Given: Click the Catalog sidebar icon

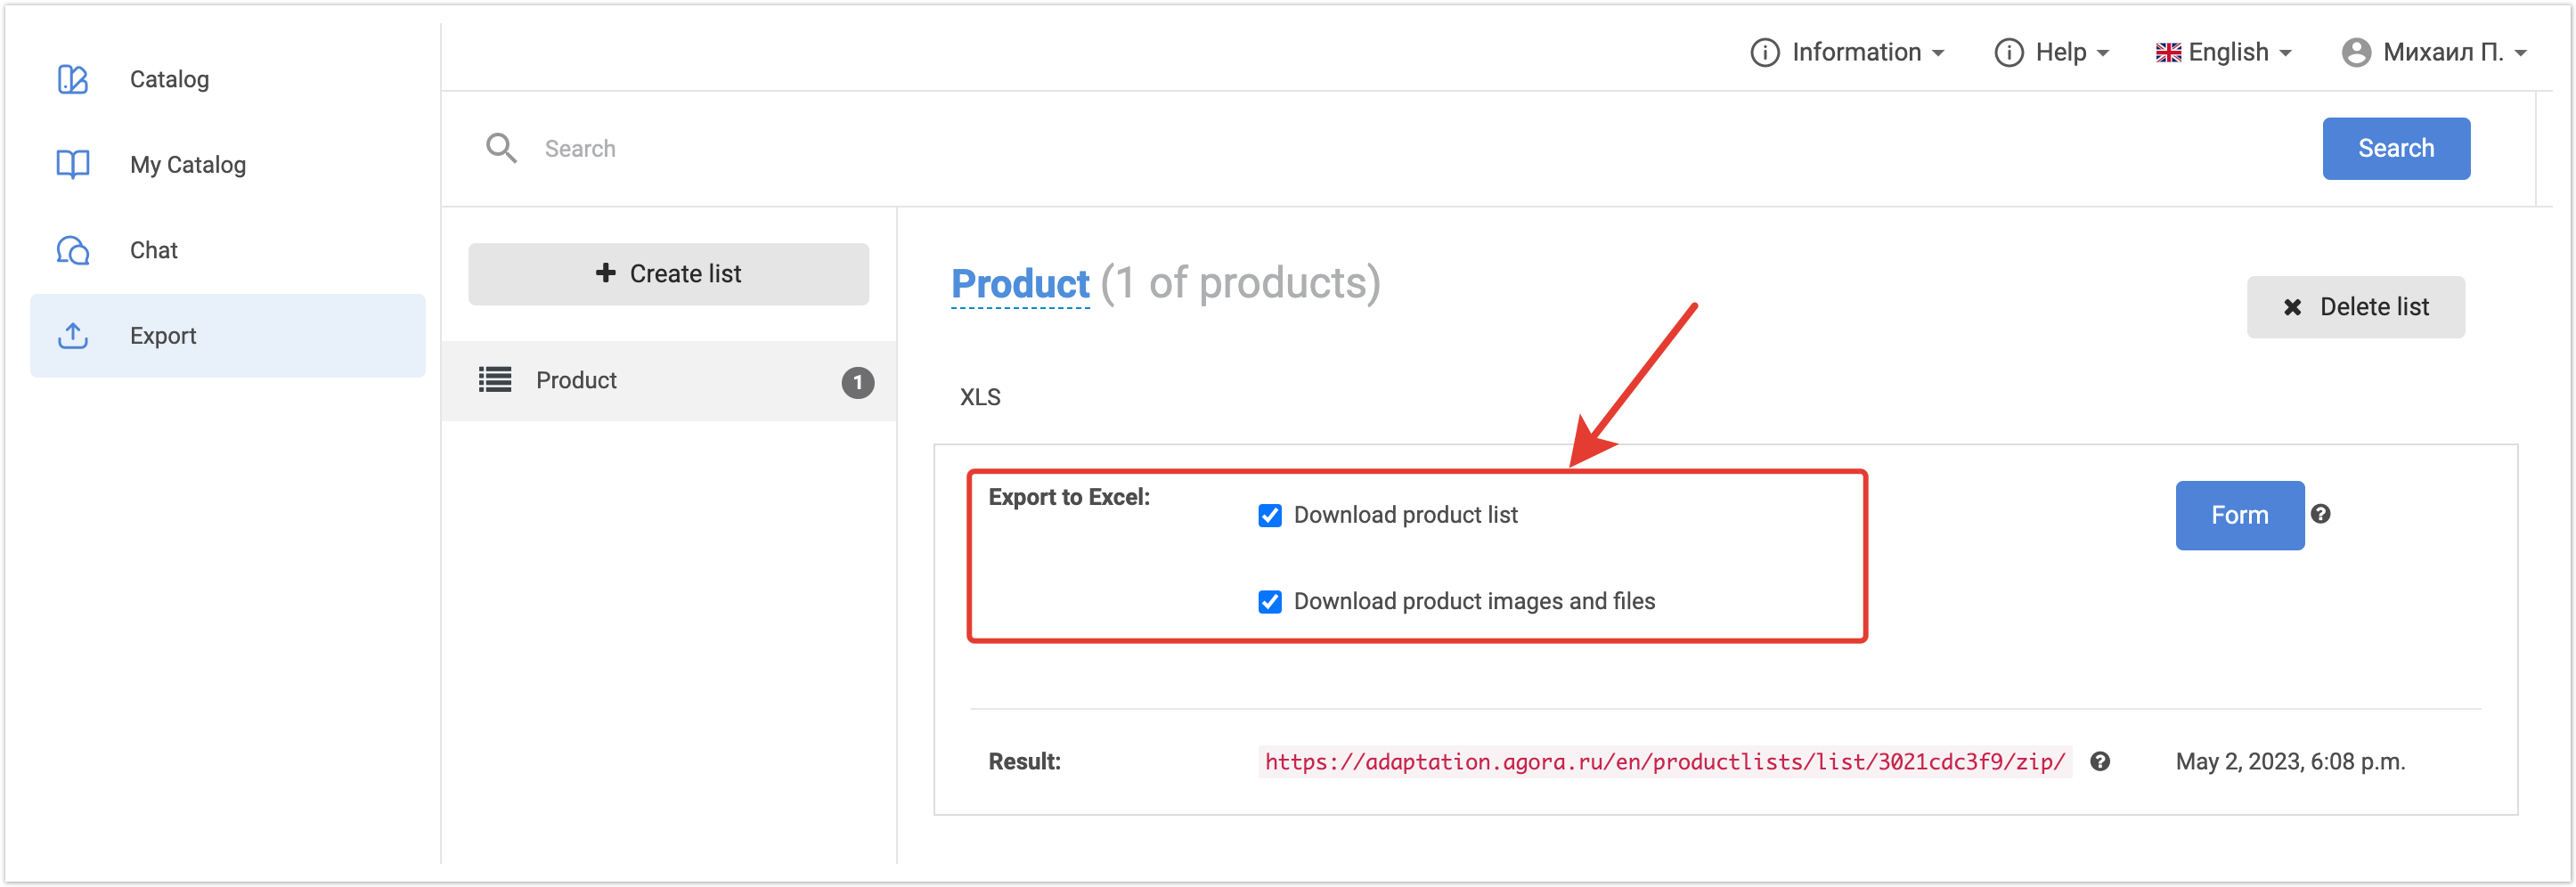Looking at the screenshot, I should point(73,79).
